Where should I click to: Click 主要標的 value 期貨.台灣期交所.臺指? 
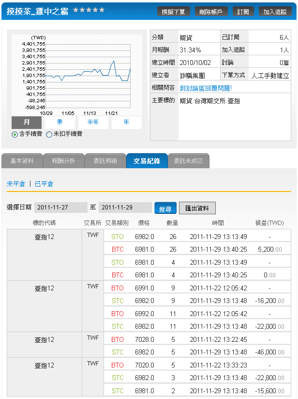coord(210,101)
